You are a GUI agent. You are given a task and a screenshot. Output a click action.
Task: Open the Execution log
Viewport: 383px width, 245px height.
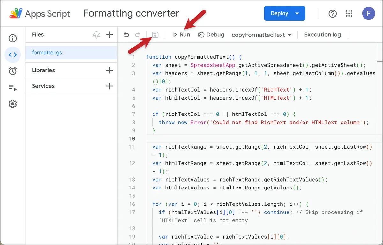(322, 35)
